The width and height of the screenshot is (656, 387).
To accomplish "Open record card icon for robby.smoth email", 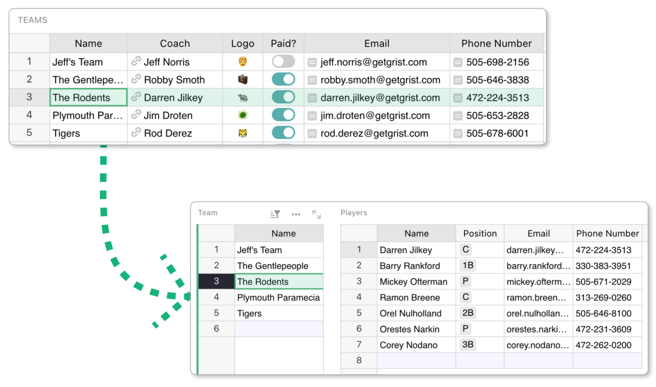I will (x=312, y=80).
